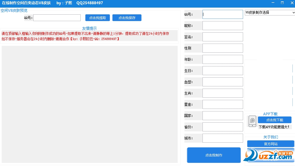295x166 pixels.
Task: Click the 点击我下载 APP button
Action: tap(274, 120)
